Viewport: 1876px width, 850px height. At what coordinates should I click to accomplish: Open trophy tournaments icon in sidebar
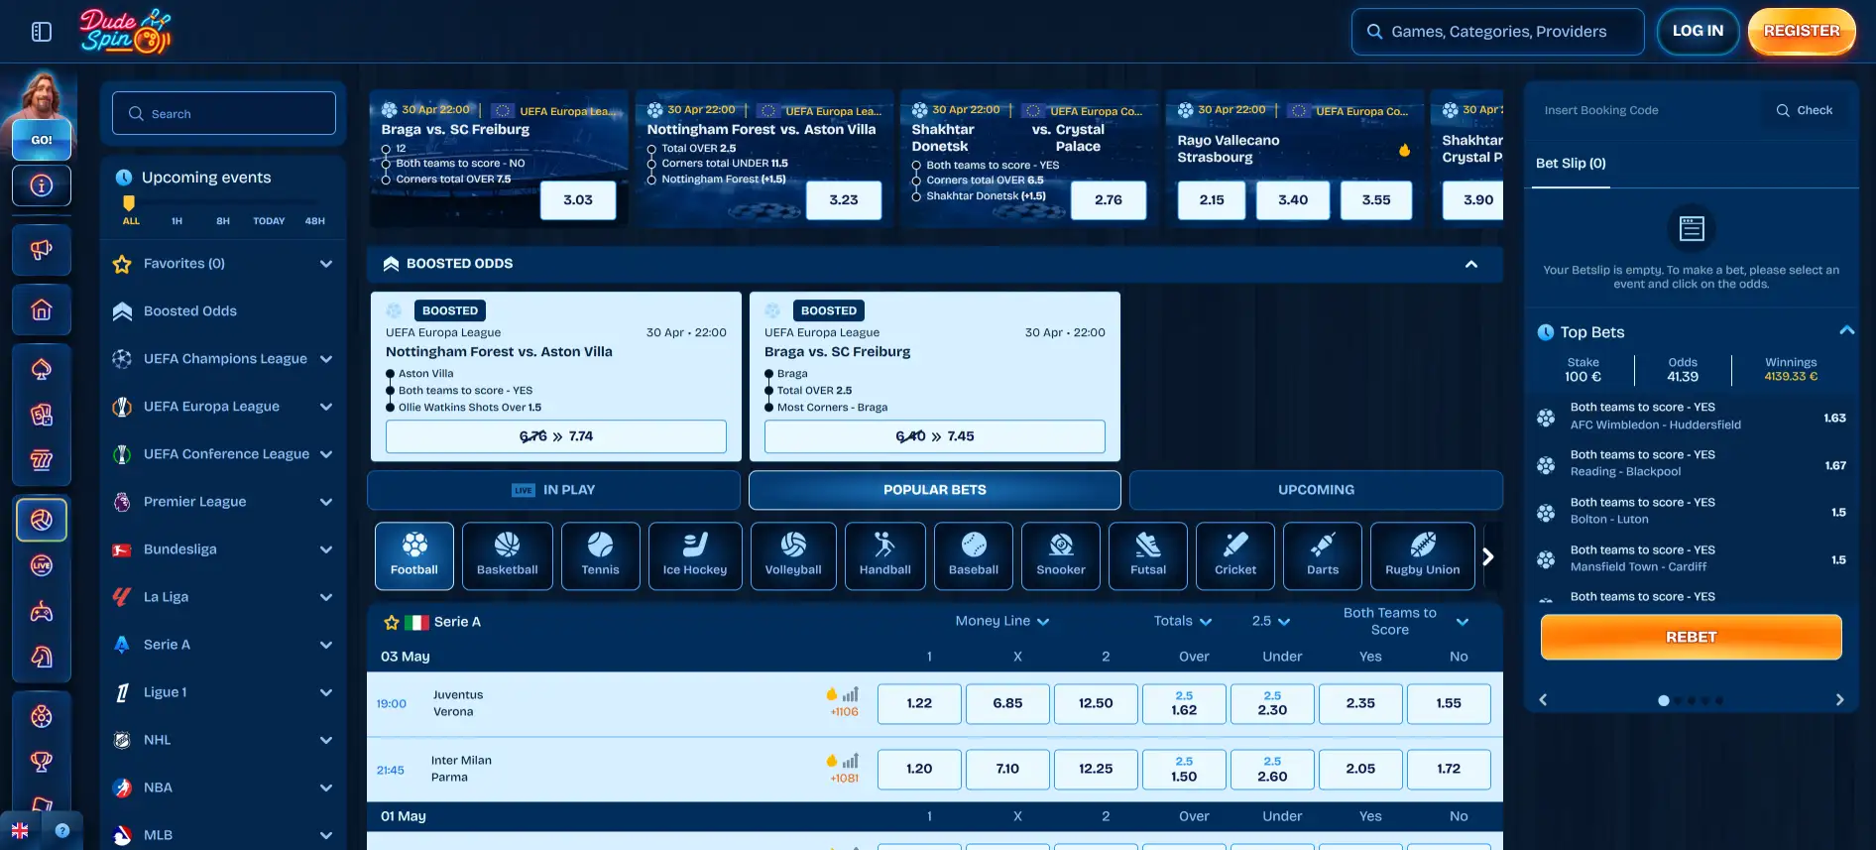pos(42,762)
